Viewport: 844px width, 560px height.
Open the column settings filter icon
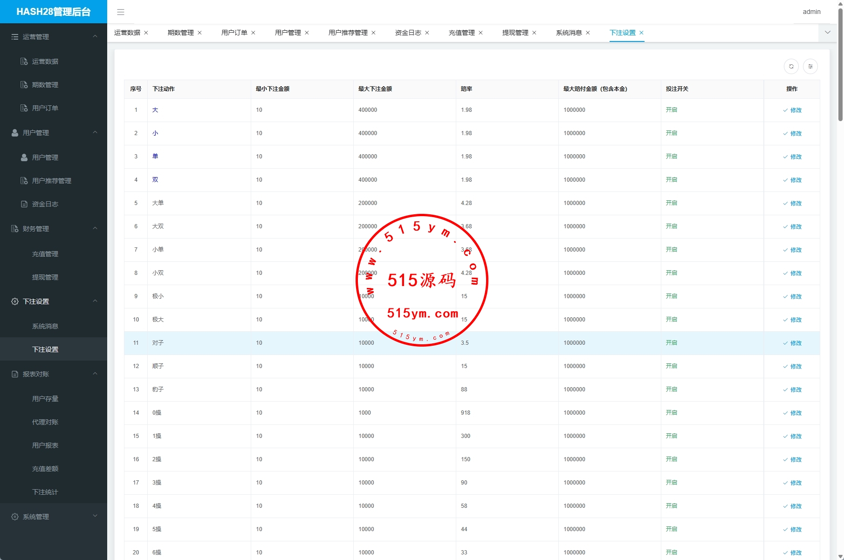pos(810,67)
